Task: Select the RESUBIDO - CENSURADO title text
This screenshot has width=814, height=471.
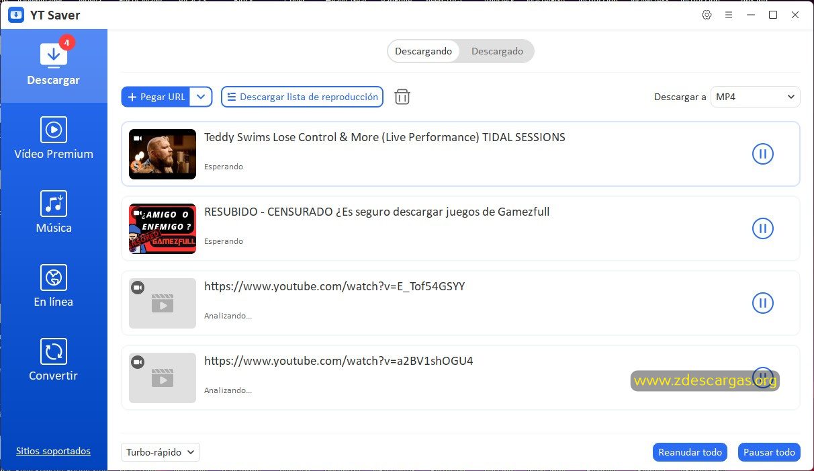Action: (x=377, y=212)
